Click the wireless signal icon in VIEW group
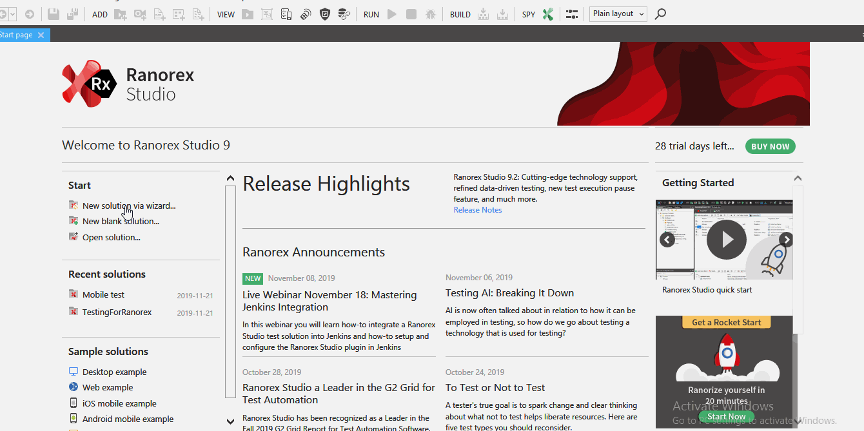Screen dimensions: 864x431 306,14
